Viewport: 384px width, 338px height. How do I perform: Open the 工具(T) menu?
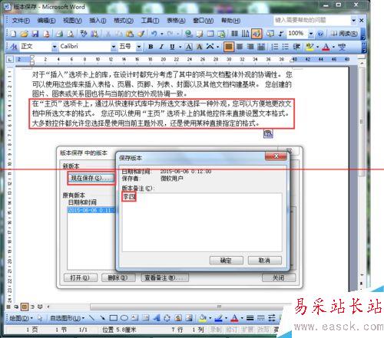pos(150,21)
